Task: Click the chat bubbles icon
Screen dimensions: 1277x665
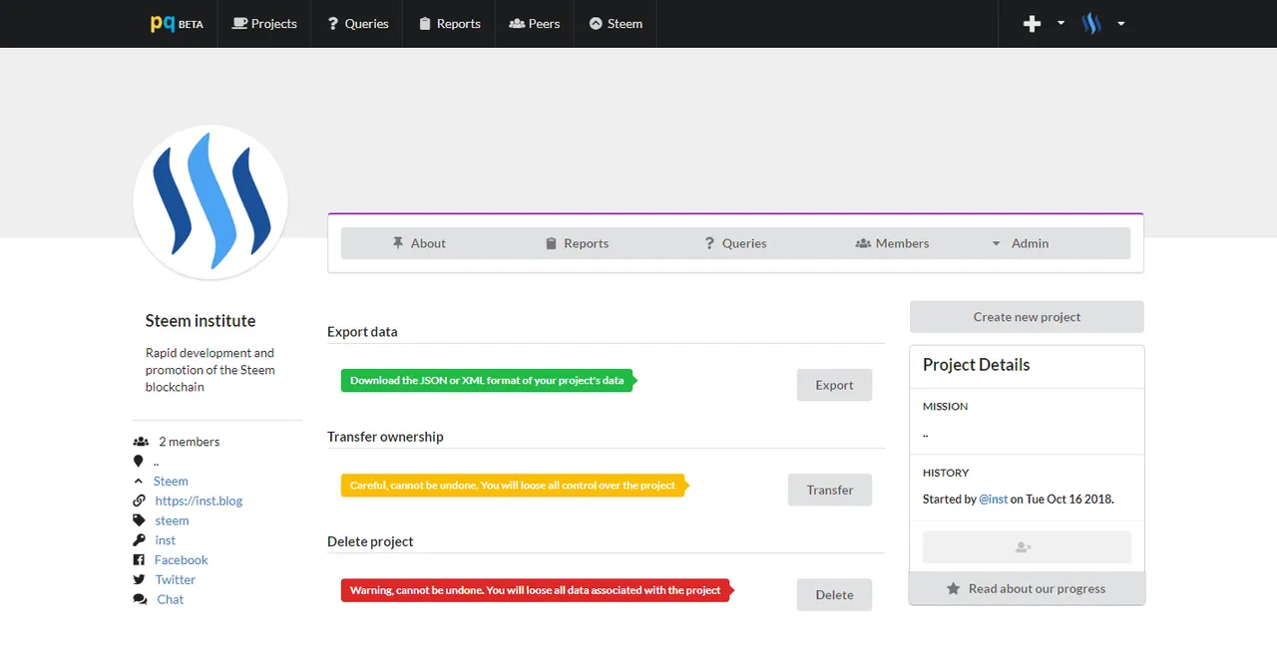Action: 140,599
